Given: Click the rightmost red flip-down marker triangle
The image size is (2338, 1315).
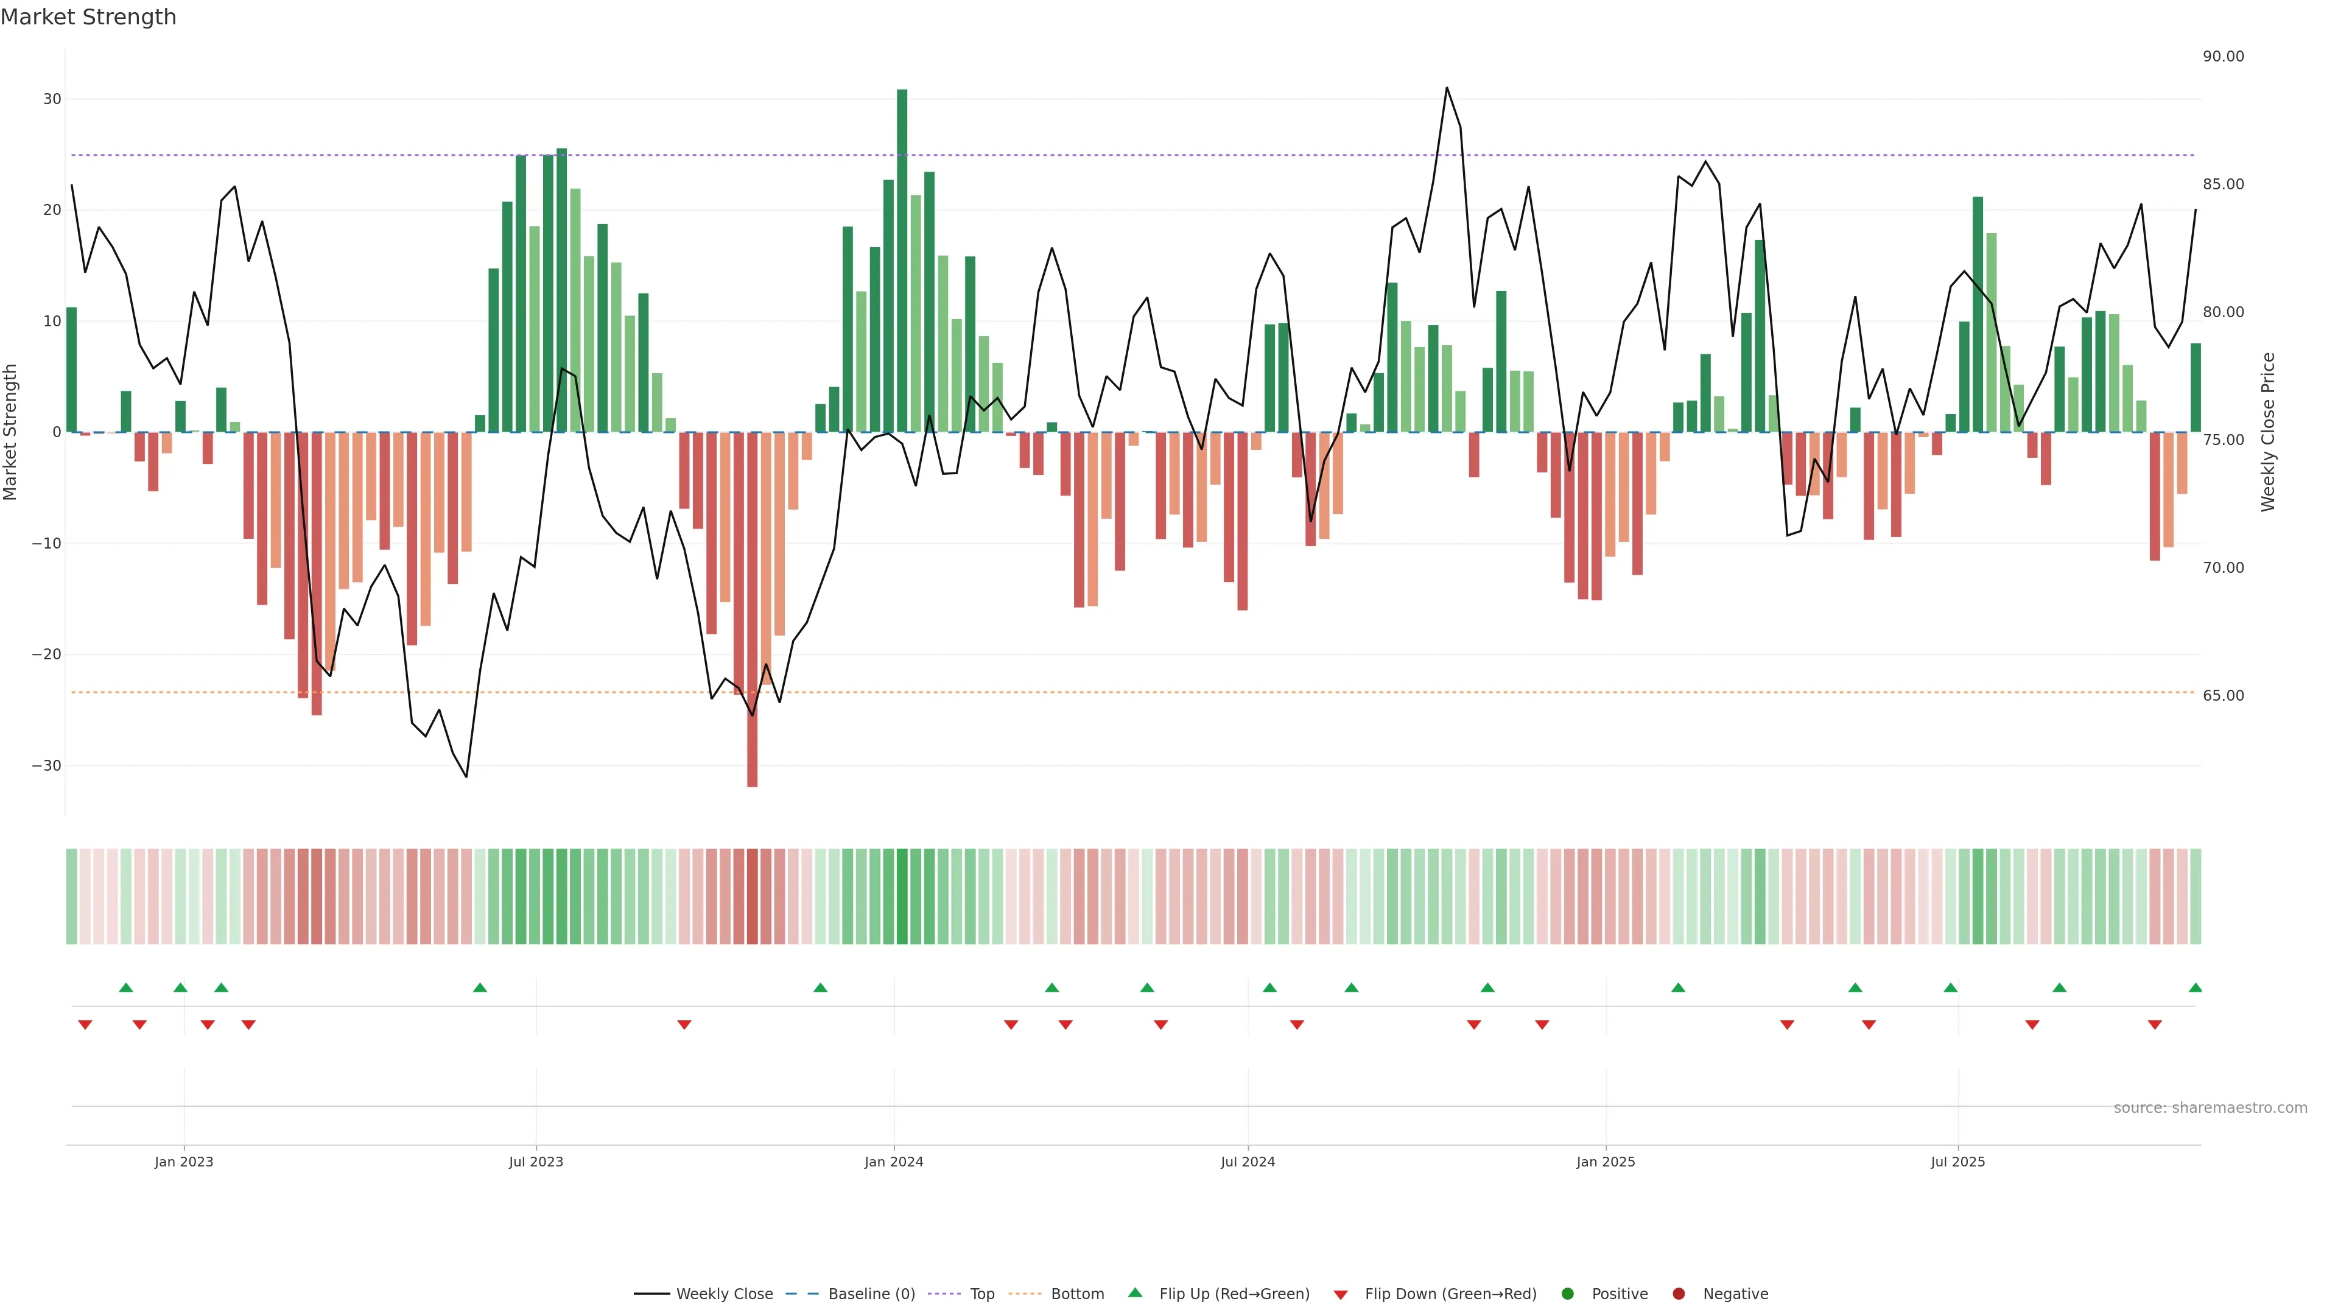Looking at the screenshot, I should (x=2155, y=1025).
